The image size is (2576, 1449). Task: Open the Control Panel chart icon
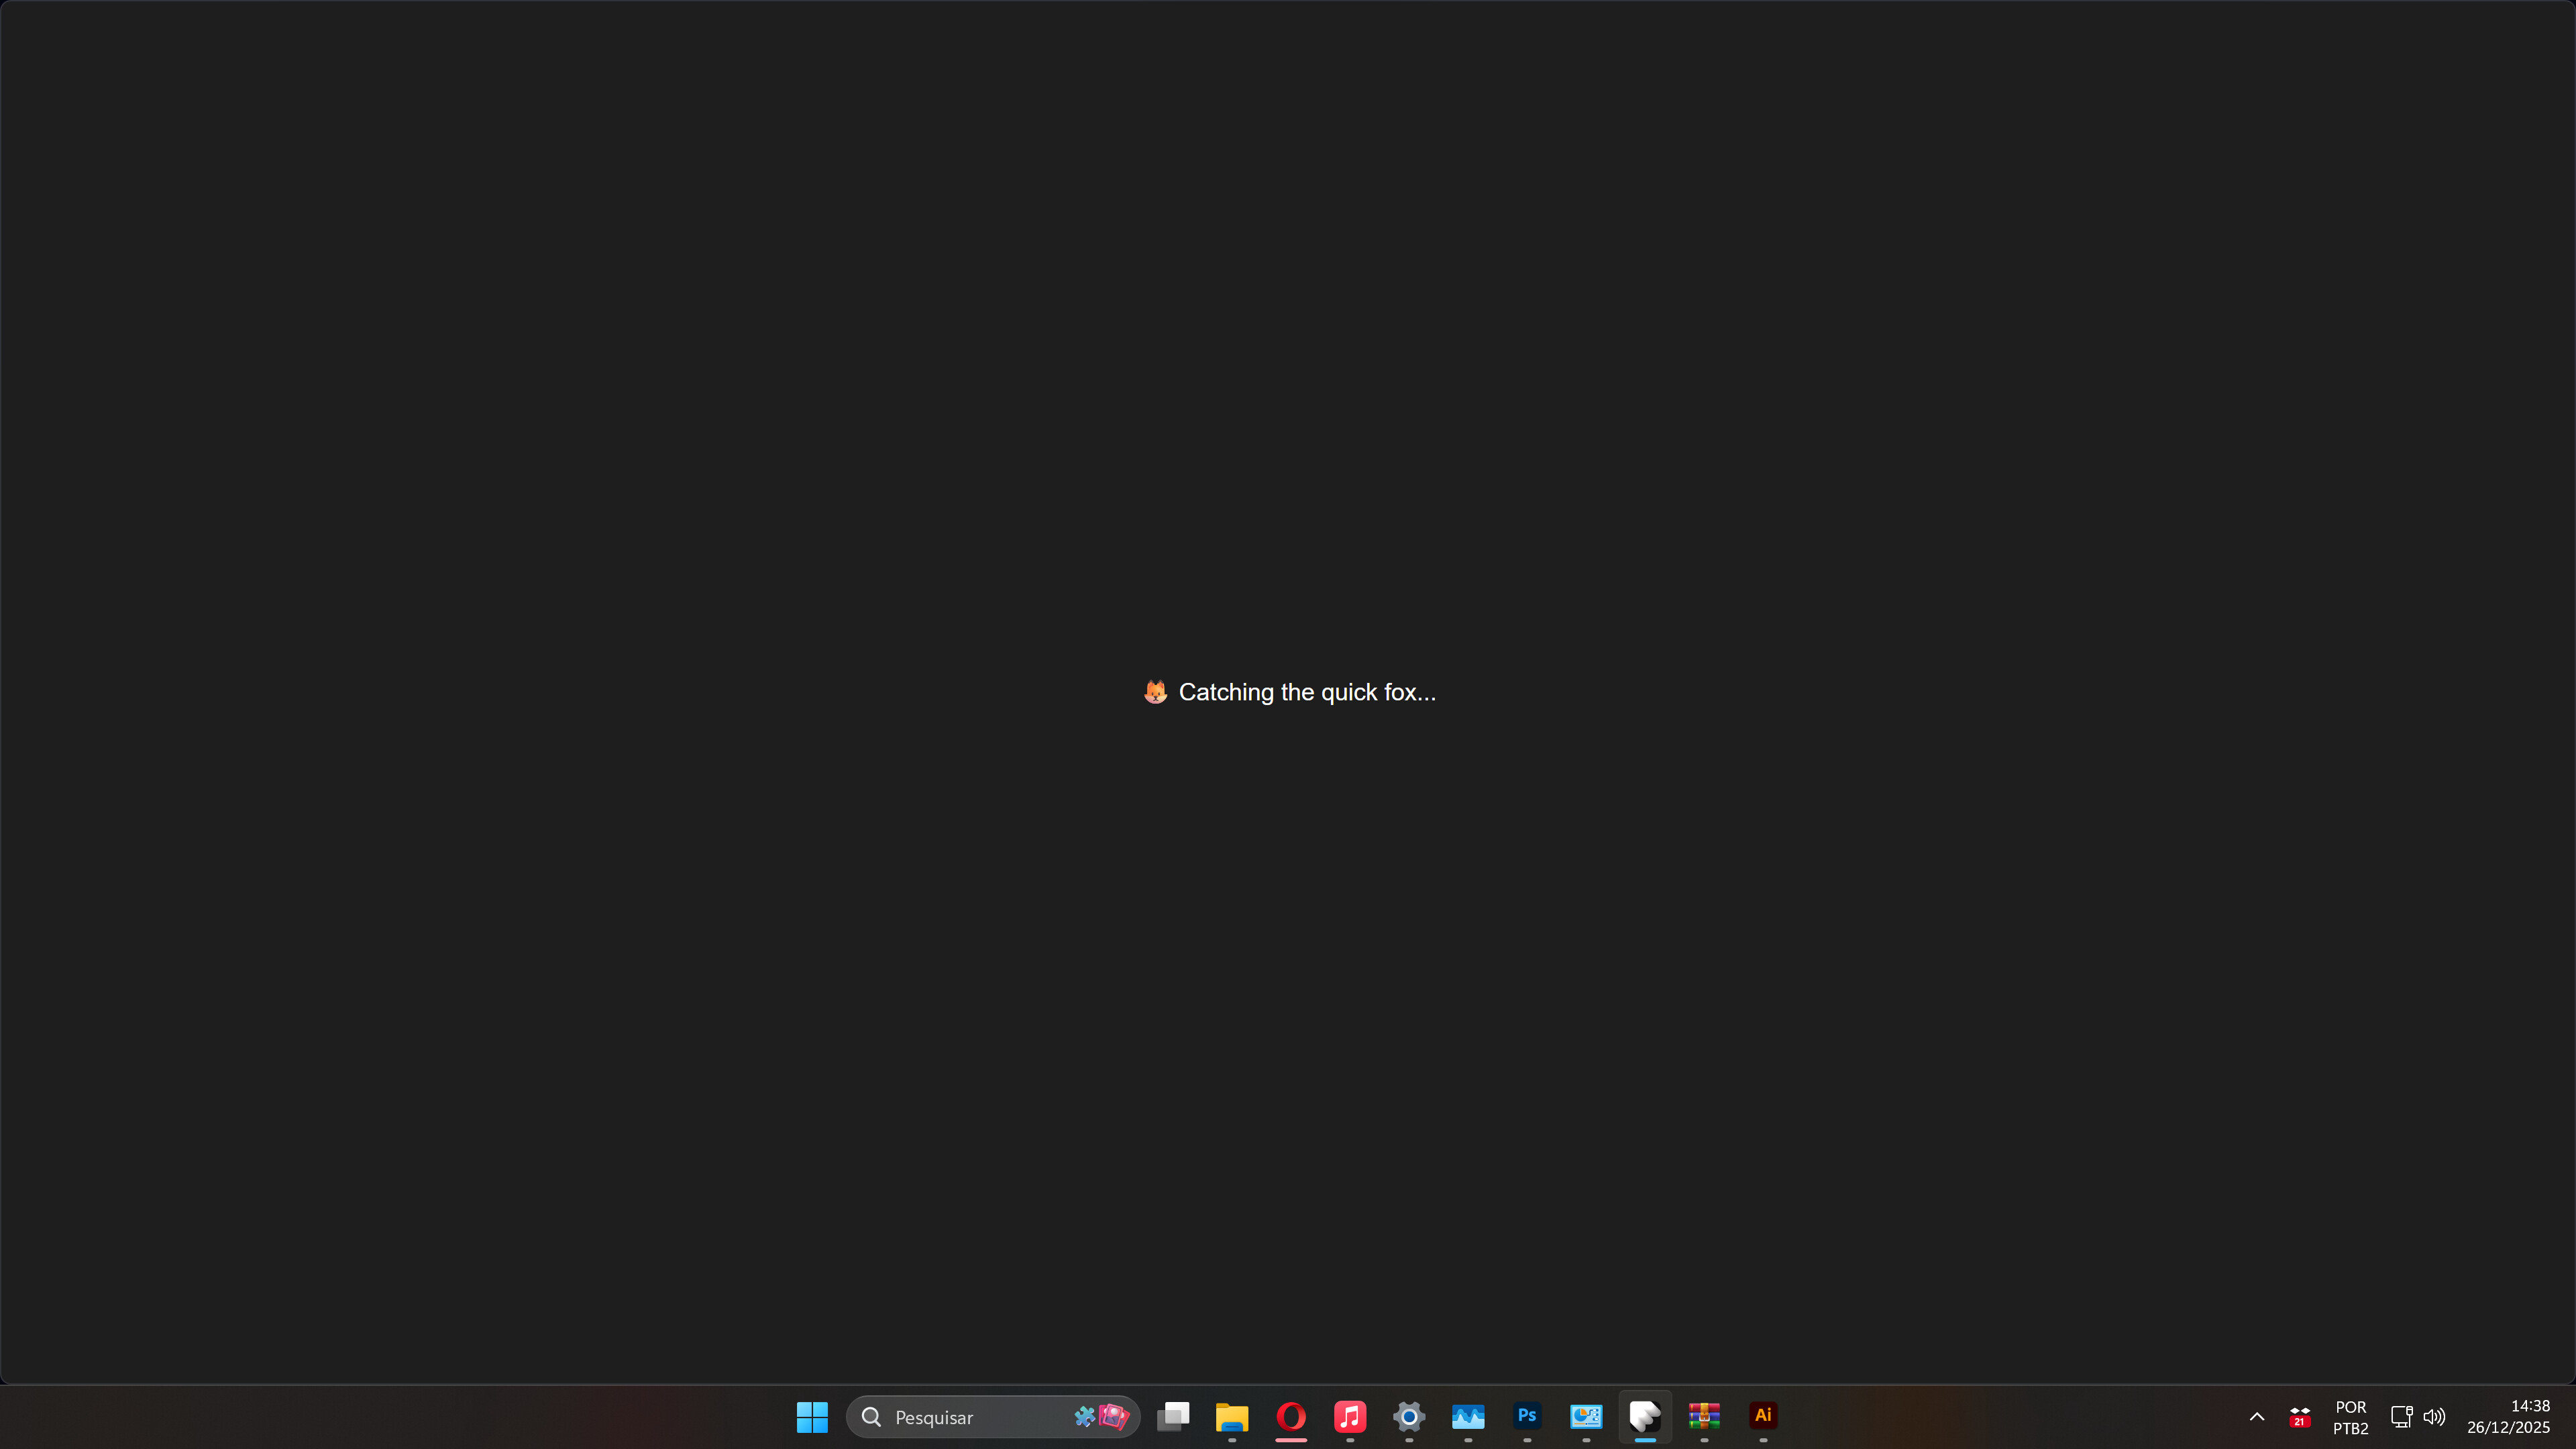(1586, 1416)
